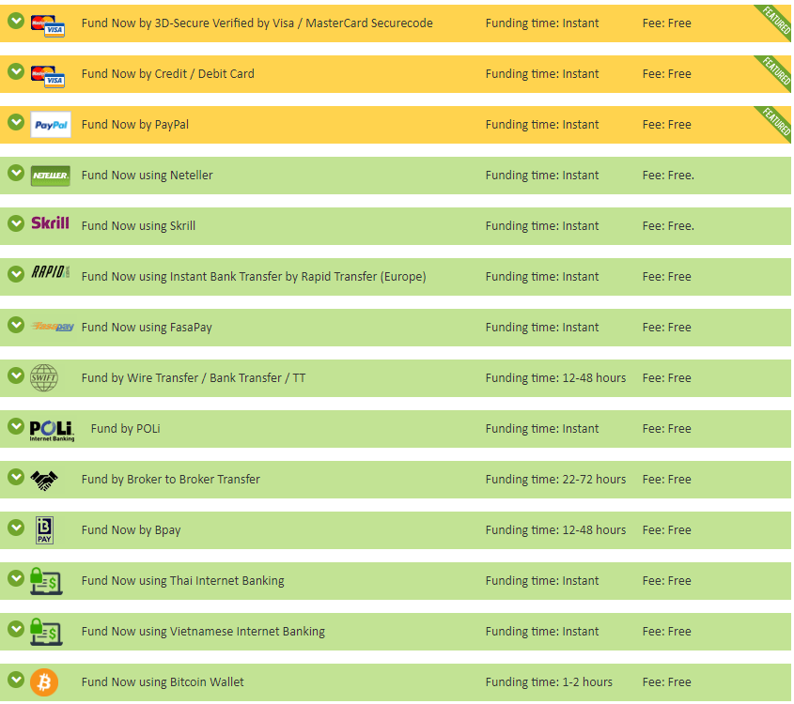The width and height of the screenshot is (794, 704).
Task: Click Thai Internet Banking laptop lock icon
Action: pyautogui.click(x=46, y=581)
